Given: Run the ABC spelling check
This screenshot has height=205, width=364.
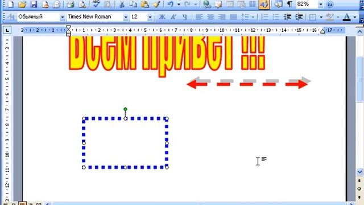Looking at the screenshot, I should [x=96, y=4].
